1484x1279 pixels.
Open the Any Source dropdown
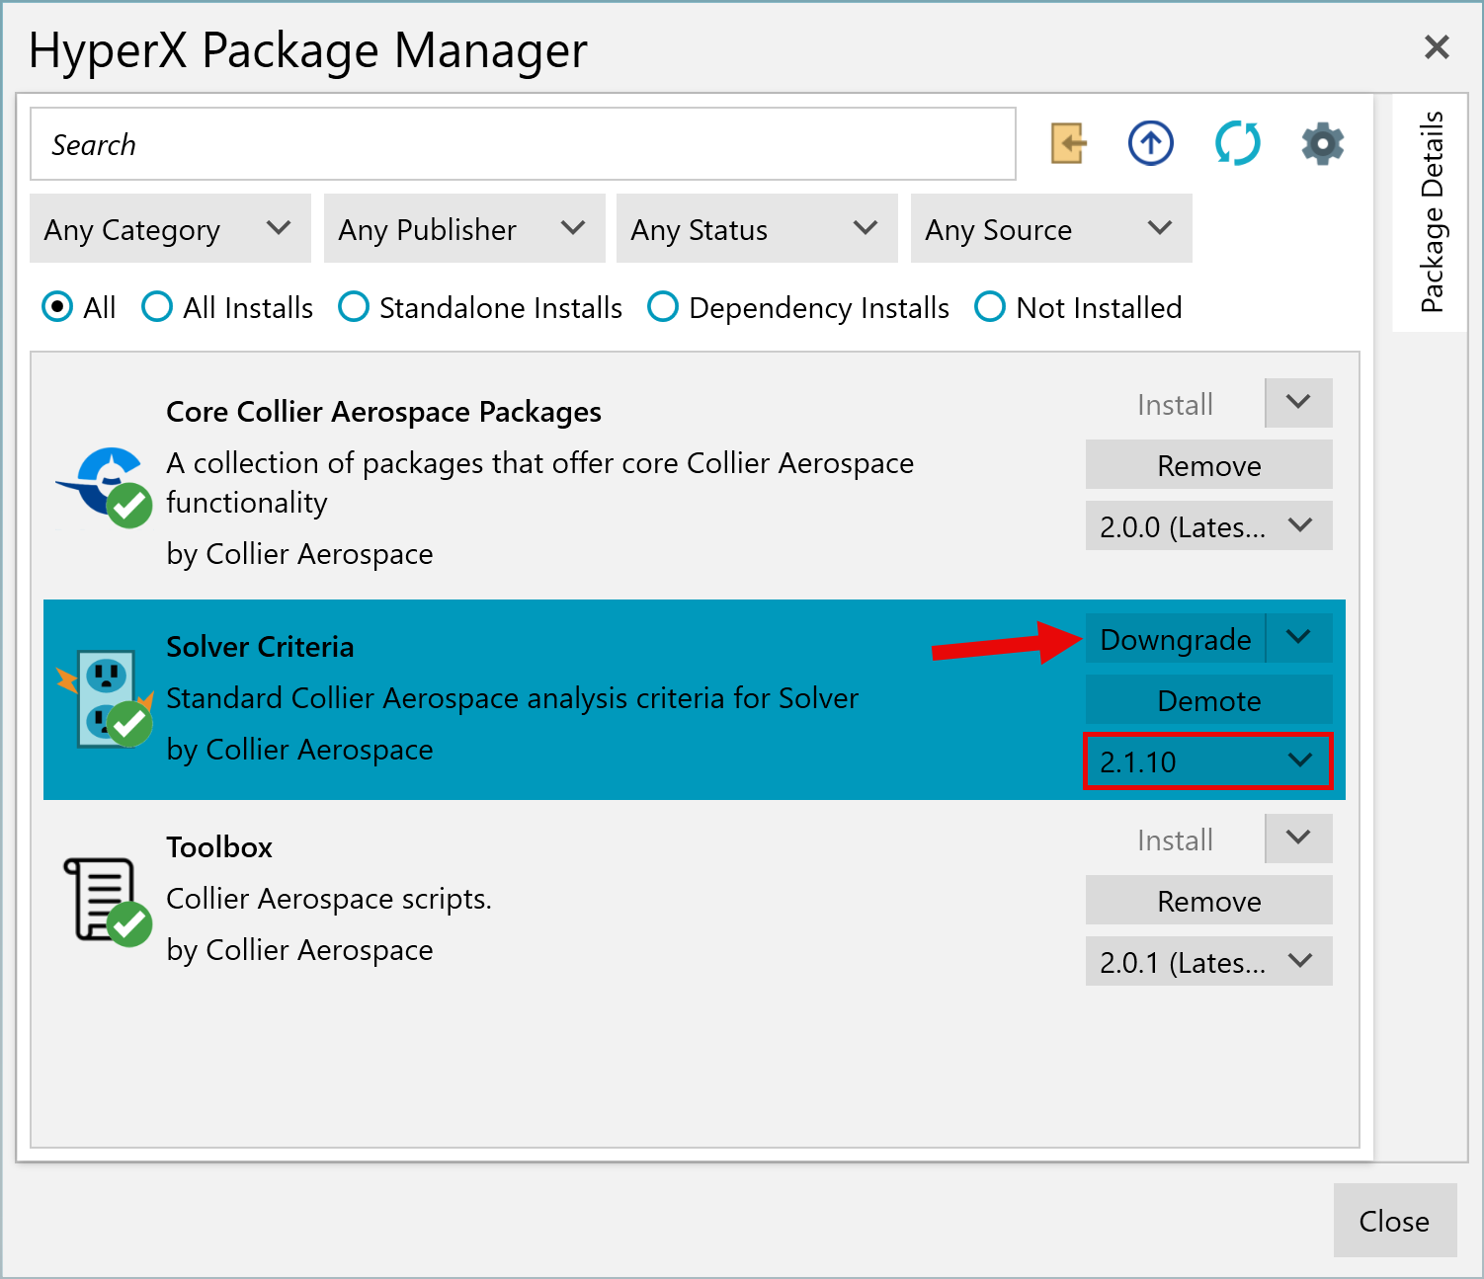[1051, 229]
